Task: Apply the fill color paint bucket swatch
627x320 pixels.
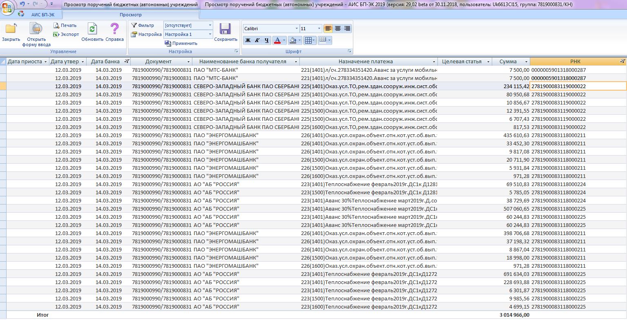Action: tap(292, 40)
